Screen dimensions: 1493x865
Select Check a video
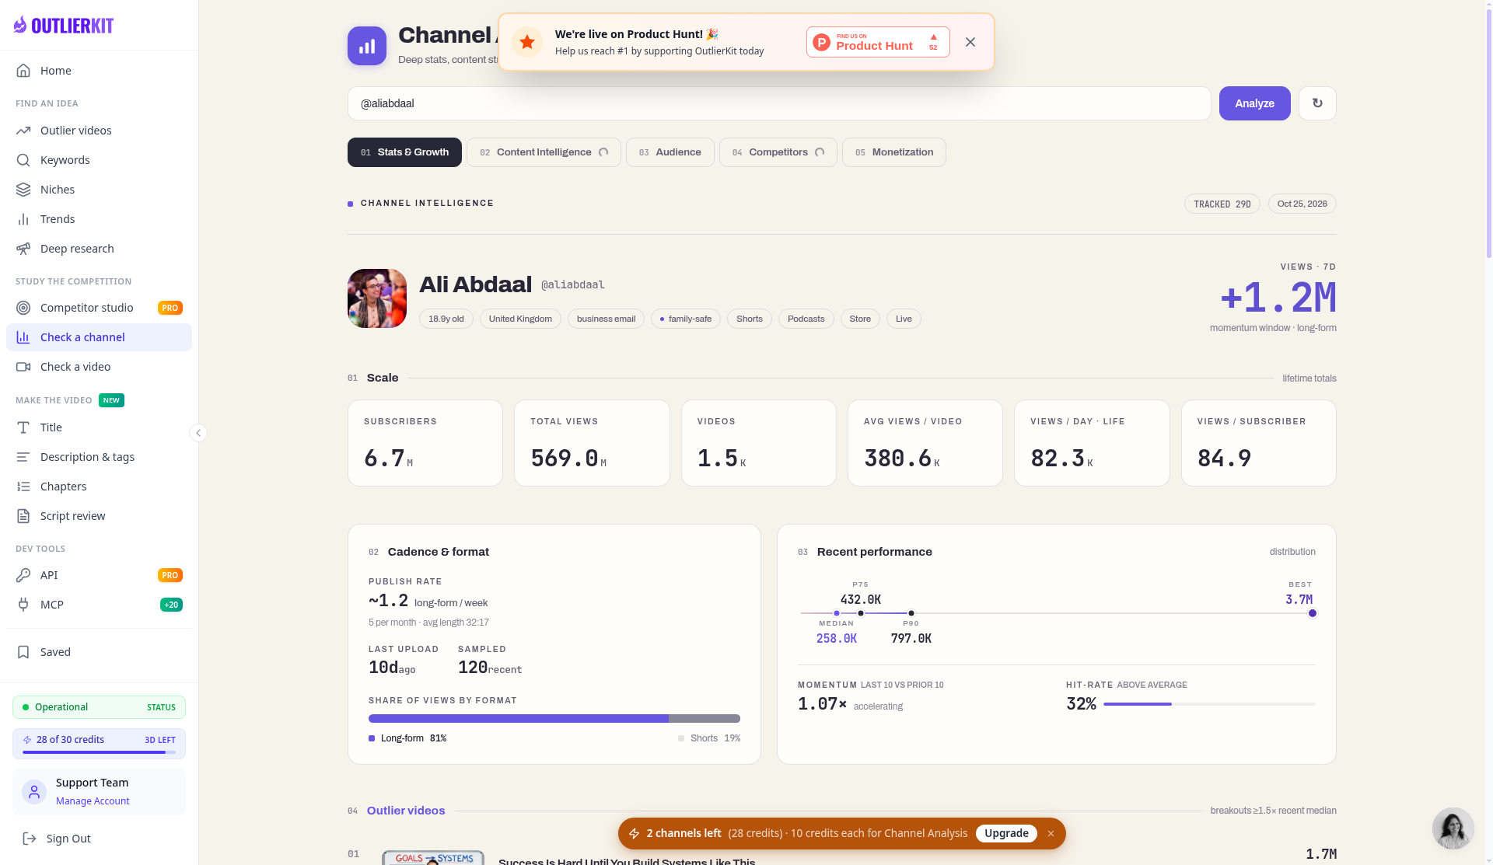[99, 367]
